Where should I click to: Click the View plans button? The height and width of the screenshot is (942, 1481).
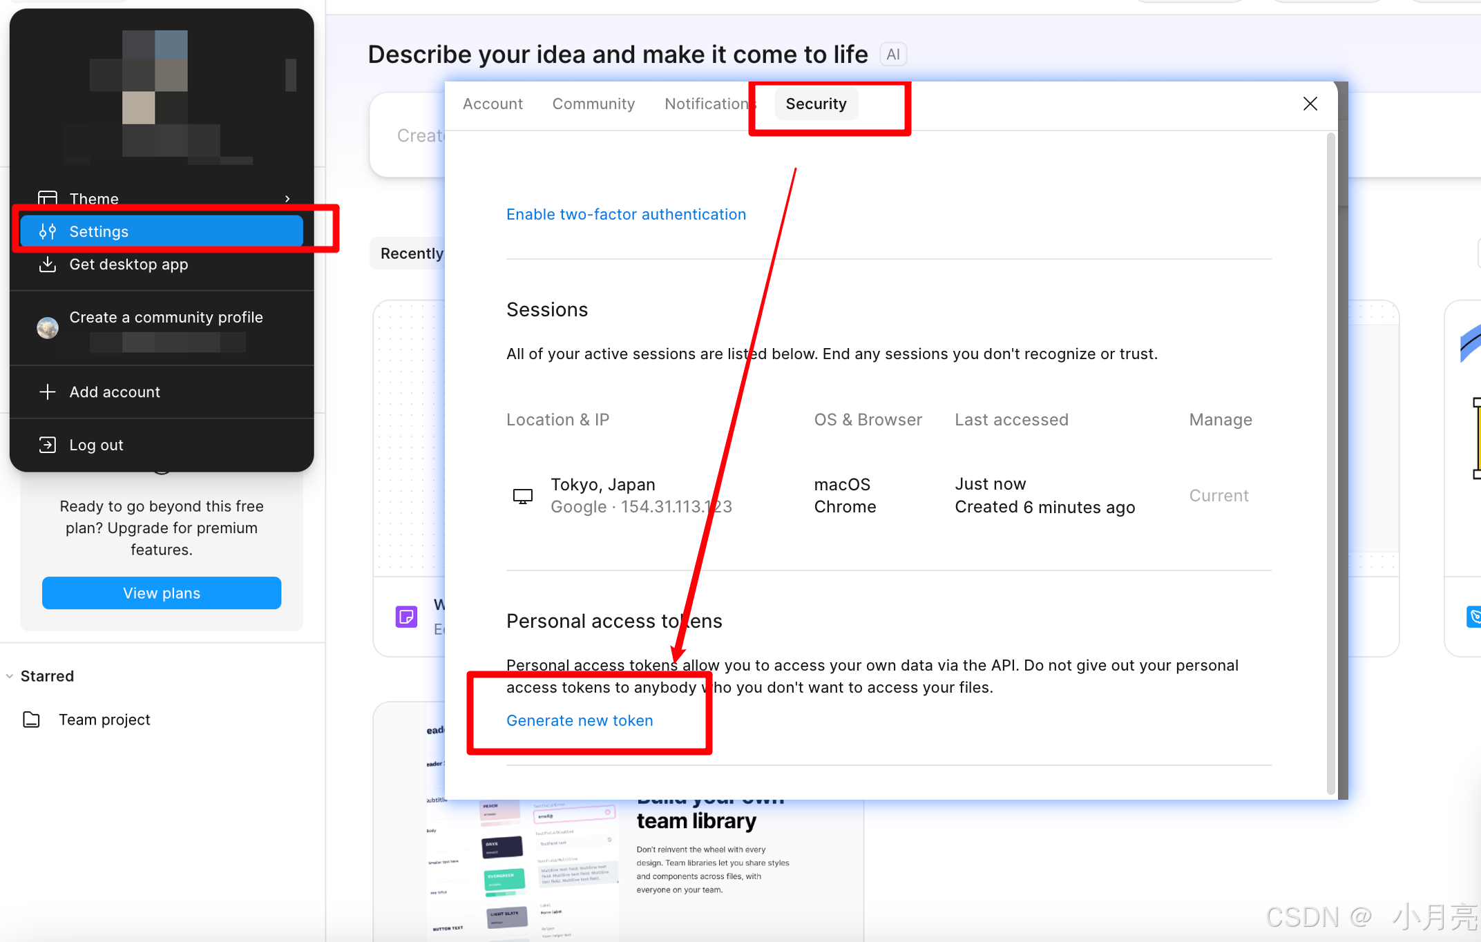point(162,593)
